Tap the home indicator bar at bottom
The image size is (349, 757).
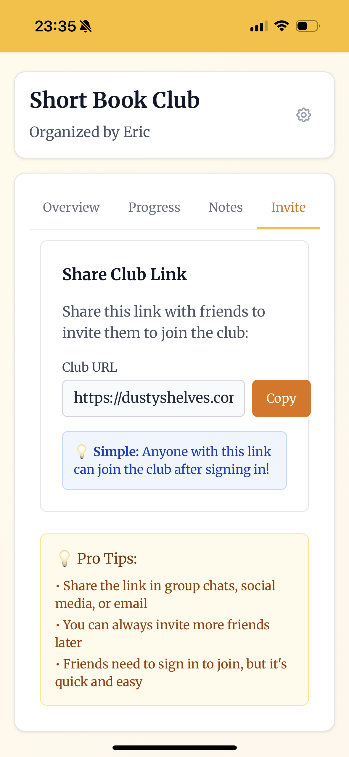pos(174,748)
